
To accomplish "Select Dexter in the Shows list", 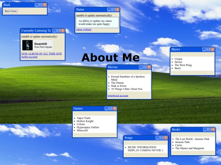I will tap(178, 62).
